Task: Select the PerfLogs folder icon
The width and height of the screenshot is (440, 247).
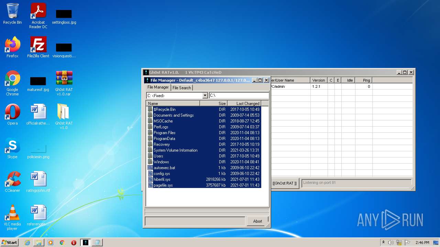Action: point(150,127)
